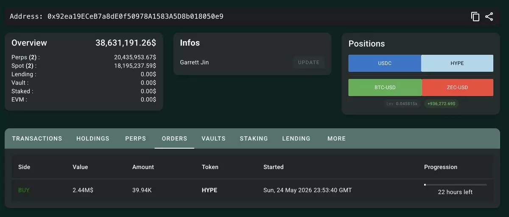Sort orders by the Started column header
This screenshot has width=509, height=217.
pos(274,167)
